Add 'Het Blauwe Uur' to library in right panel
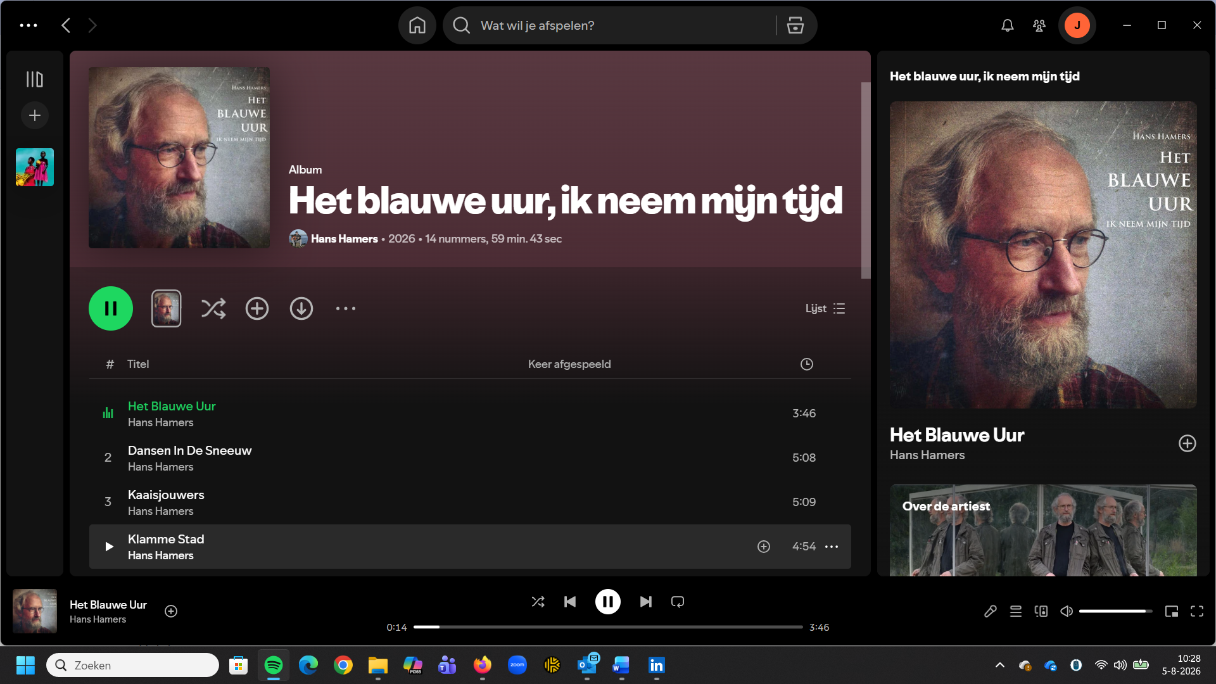The image size is (1216, 684). [1187, 443]
